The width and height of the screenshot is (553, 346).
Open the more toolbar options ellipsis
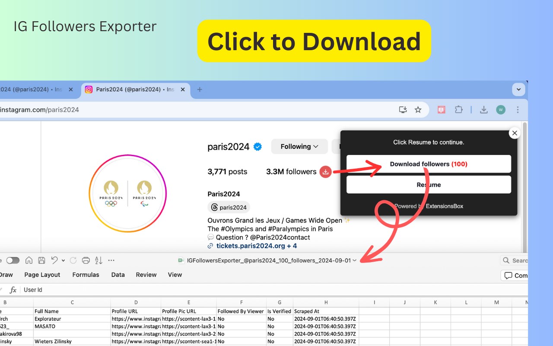(111, 260)
